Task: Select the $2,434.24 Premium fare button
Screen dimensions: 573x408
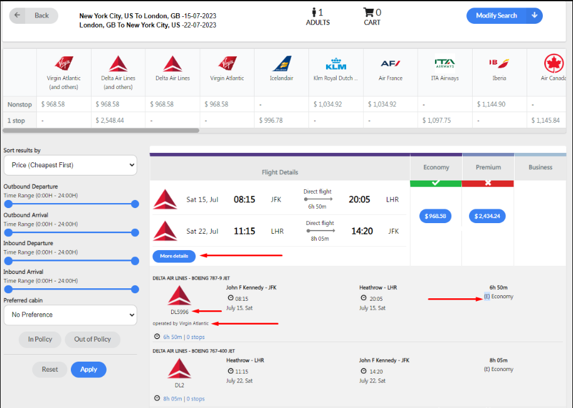Action: coord(487,216)
